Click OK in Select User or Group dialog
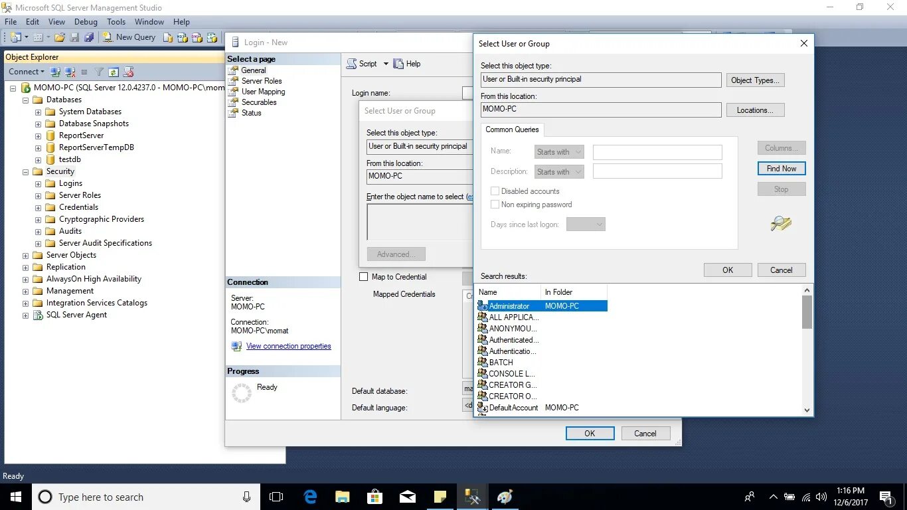 tap(728, 270)
